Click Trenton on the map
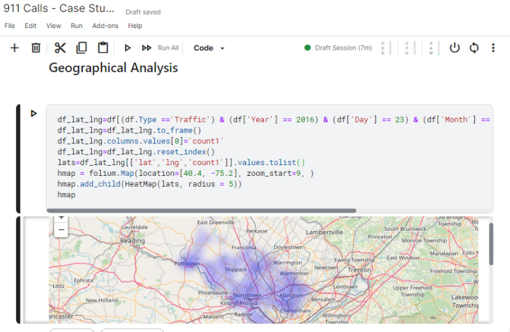The width and height of the screenshot is (510, 332). coord(359,270)
